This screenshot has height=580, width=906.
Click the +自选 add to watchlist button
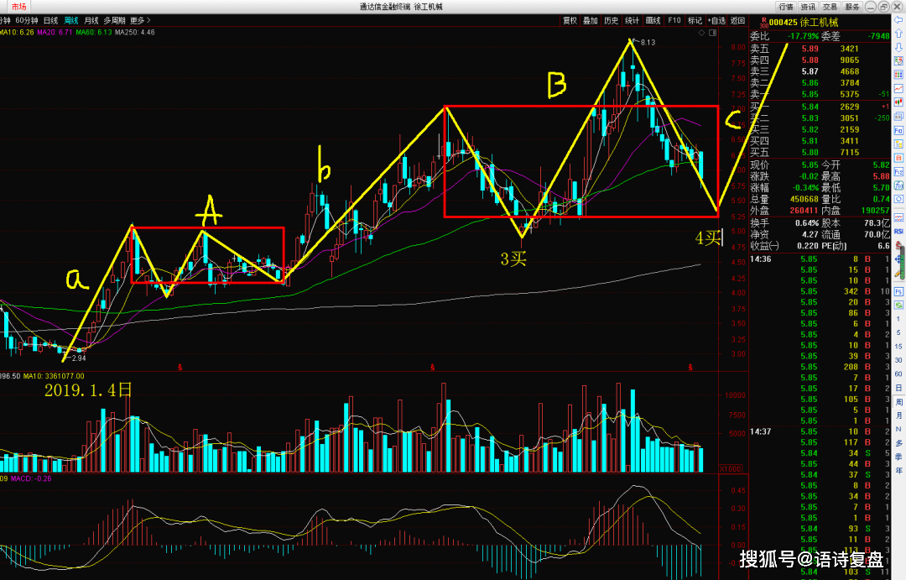pos(716,21)
